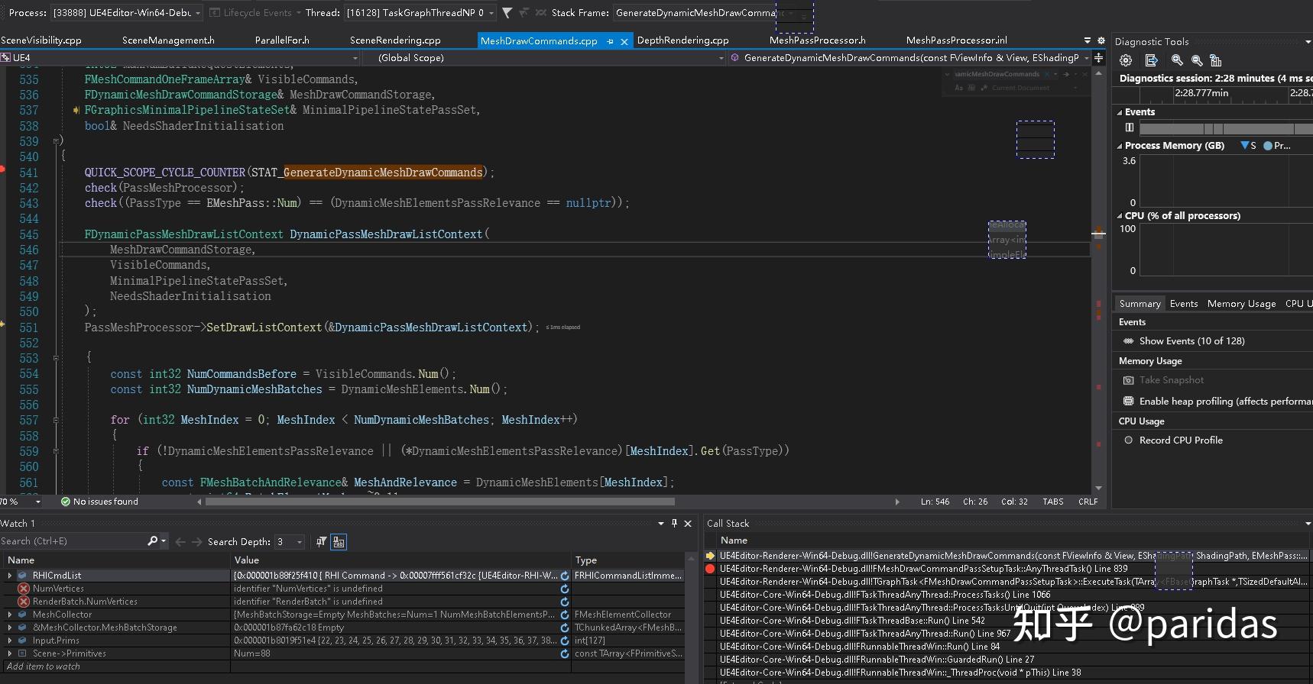The image size is (1313, 684).
Task: Click the reset view chart icon in Diagnostic Tools
Action: click(x=1216, y=60)
